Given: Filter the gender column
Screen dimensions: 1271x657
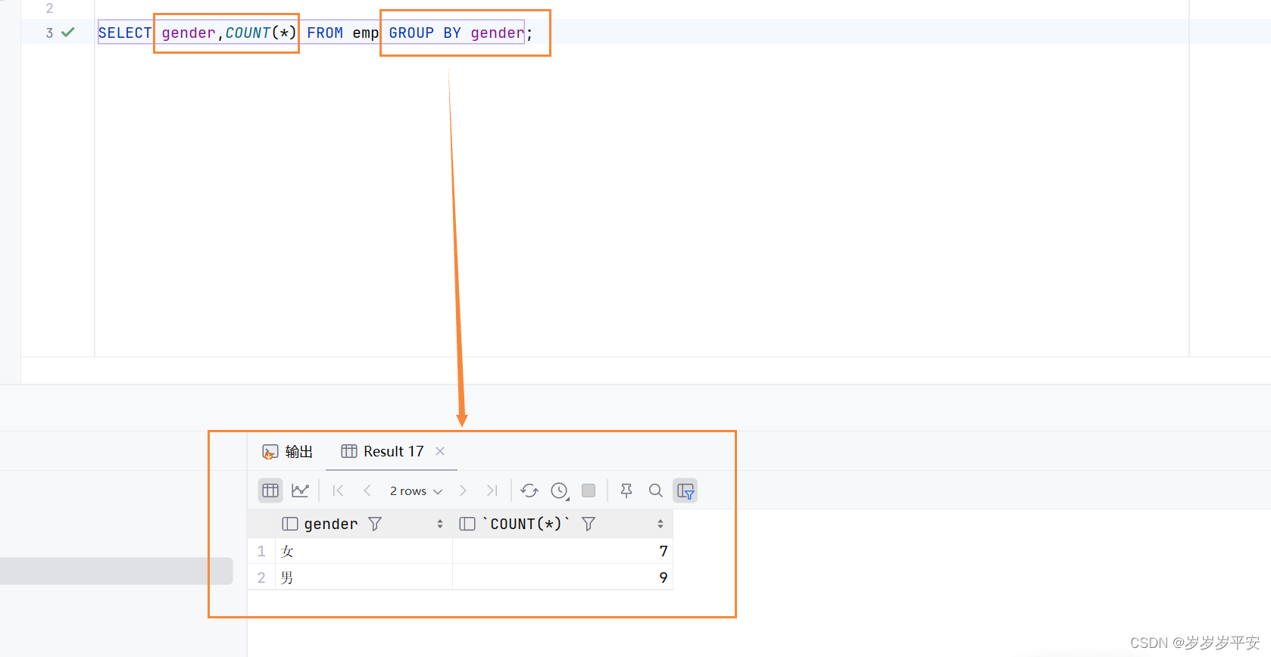Looking at the screenshot, I should pyautogui.click(x=375, y=524).
